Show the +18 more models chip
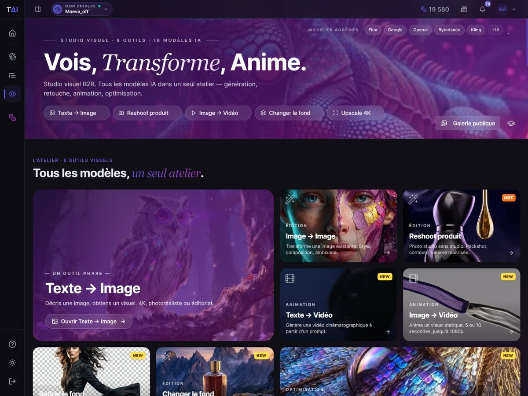This screenshot has width=528, height=396. [x=495, y=30]
